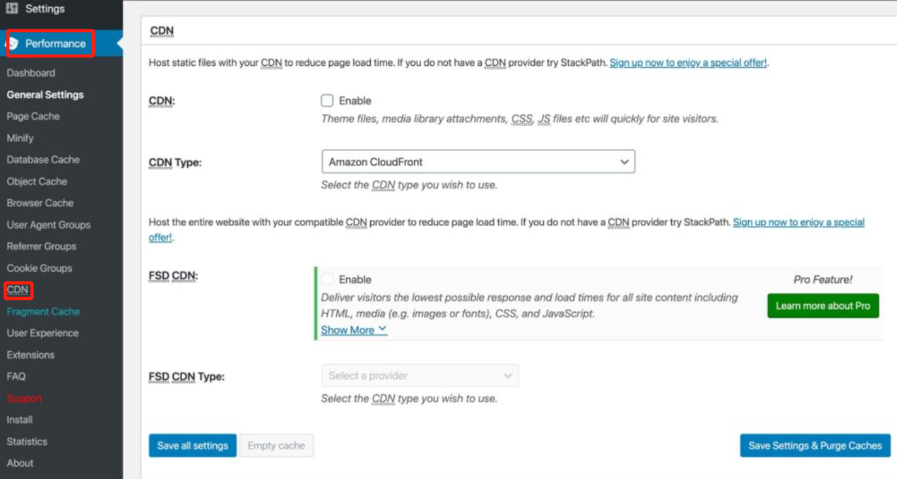The image size is (897, 479).
Task: Click the Settings icon in the sidebar
Action: pos(11,8)
